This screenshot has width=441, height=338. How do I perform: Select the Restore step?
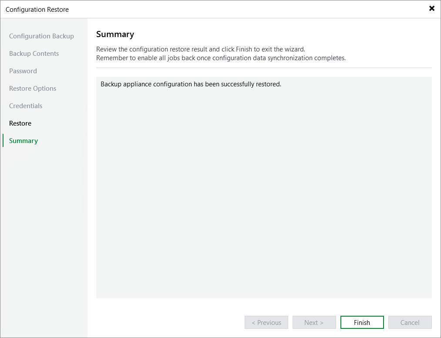[x=20, y=123]
